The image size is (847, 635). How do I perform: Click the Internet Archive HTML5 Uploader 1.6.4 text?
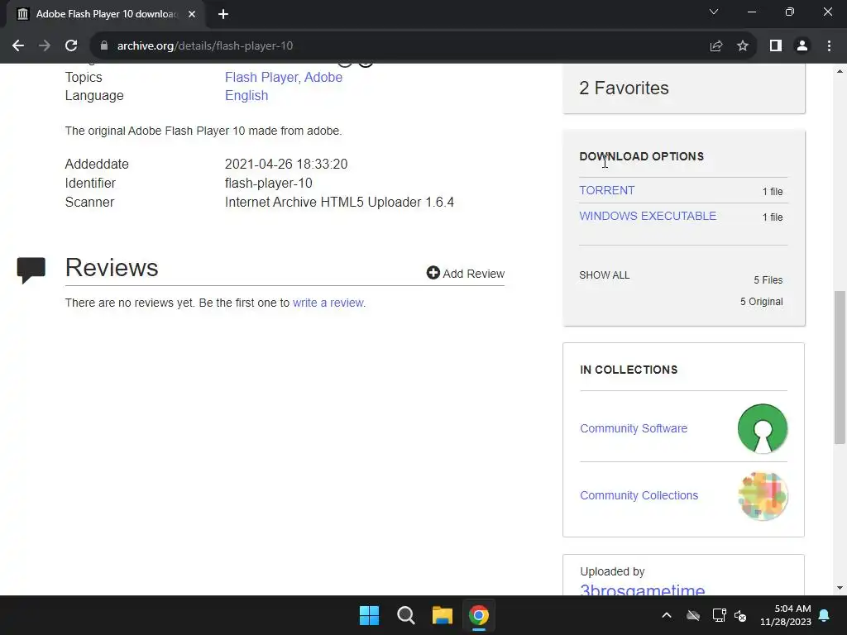(x=339, y=202)
